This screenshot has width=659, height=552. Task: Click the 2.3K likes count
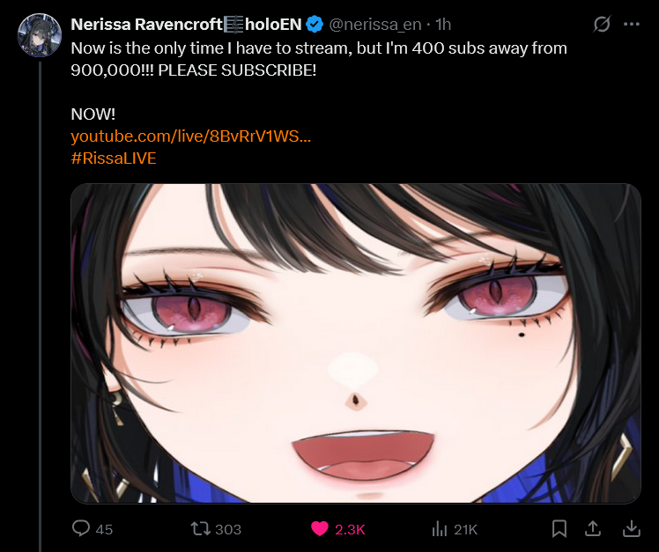pos(350,529)
